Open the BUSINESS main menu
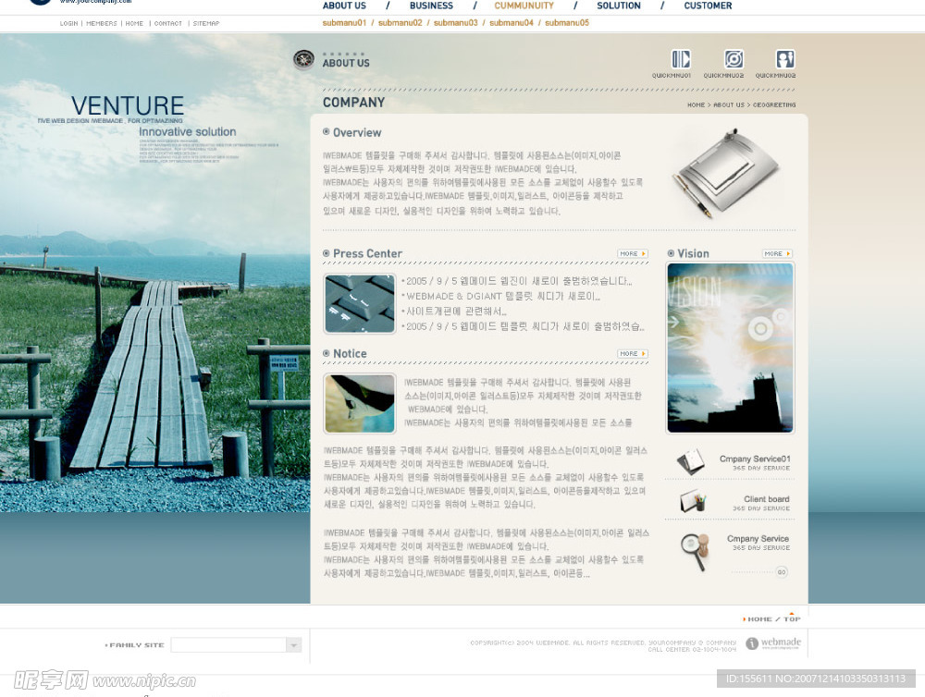This screenshot has width=925, height=697. pos(431,6)
